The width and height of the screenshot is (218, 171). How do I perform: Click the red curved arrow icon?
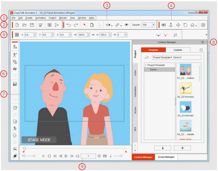point(165,35)
